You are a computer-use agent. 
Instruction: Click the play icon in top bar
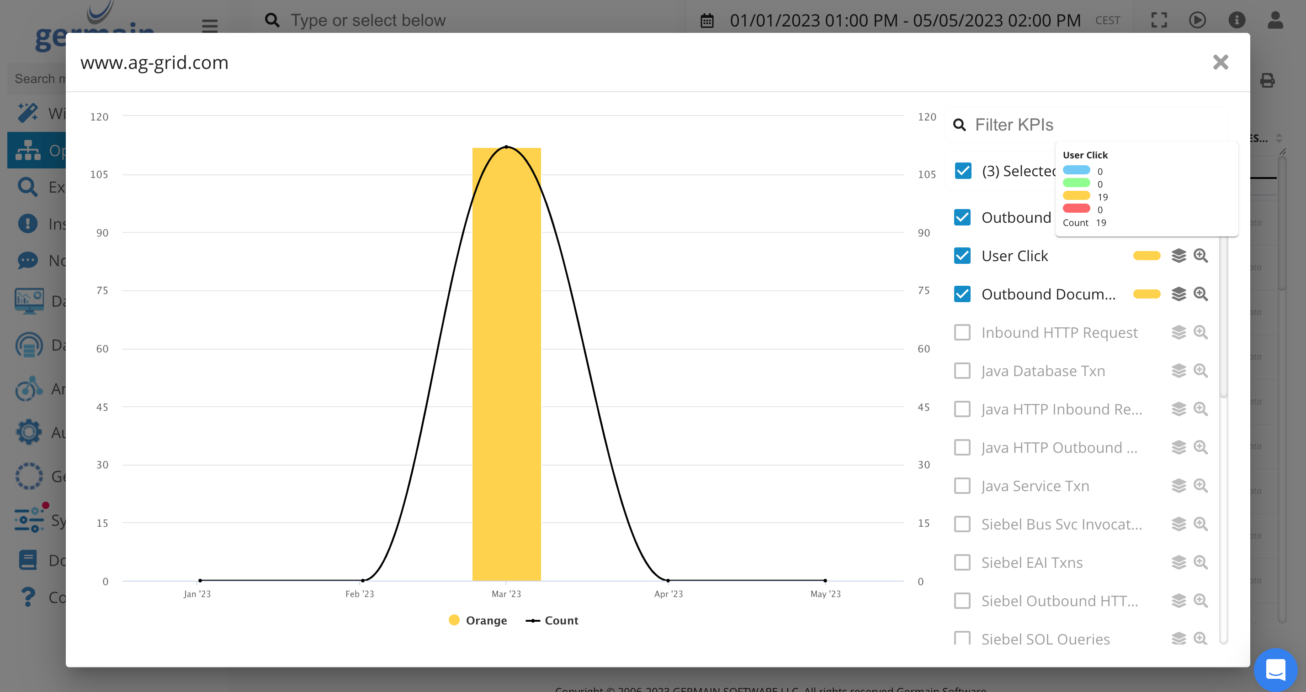coord(1198,20)
